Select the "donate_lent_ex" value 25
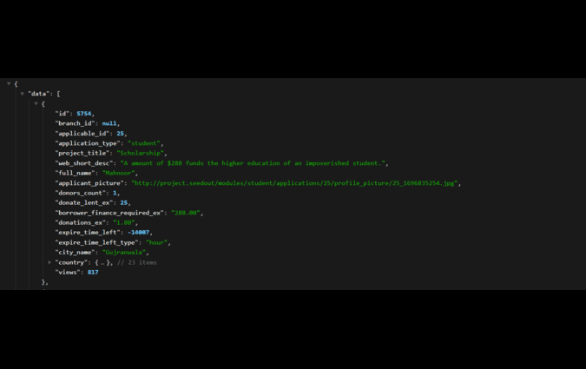Screen dimensions: 586x369 coord(123,202)
